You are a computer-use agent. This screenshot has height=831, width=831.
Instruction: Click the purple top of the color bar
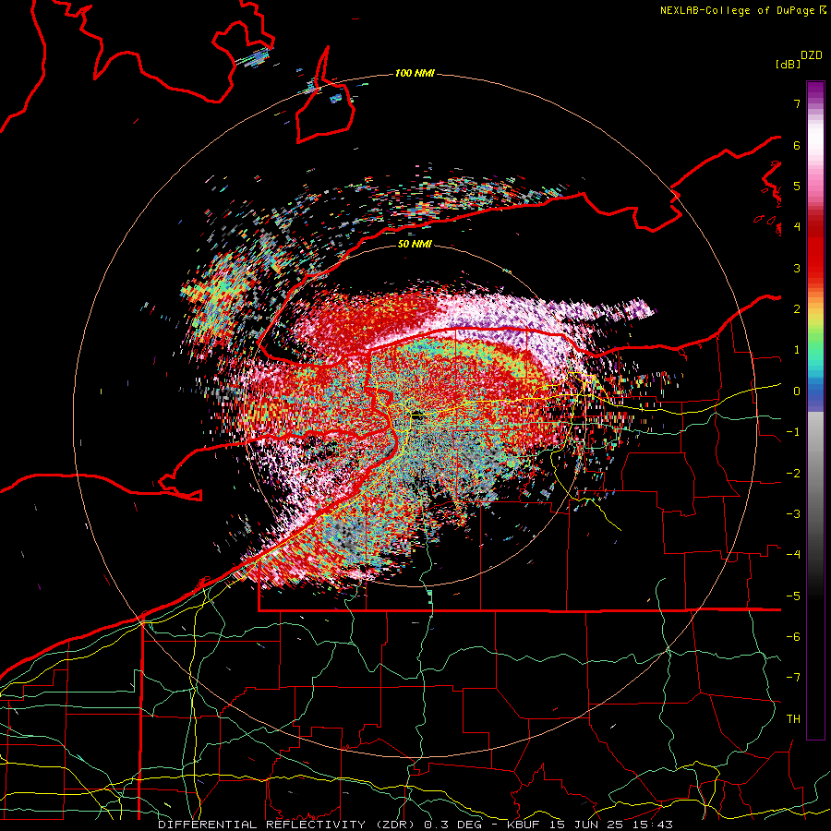815,90
